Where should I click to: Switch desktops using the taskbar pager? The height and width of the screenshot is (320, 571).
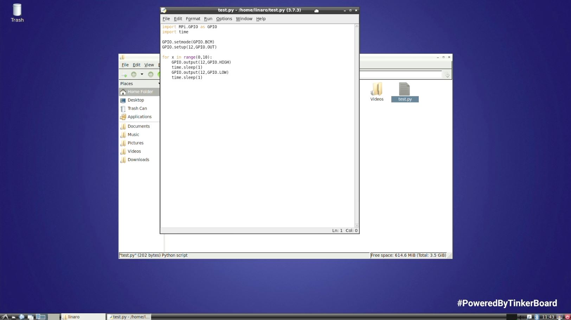[x=41, y=317]
